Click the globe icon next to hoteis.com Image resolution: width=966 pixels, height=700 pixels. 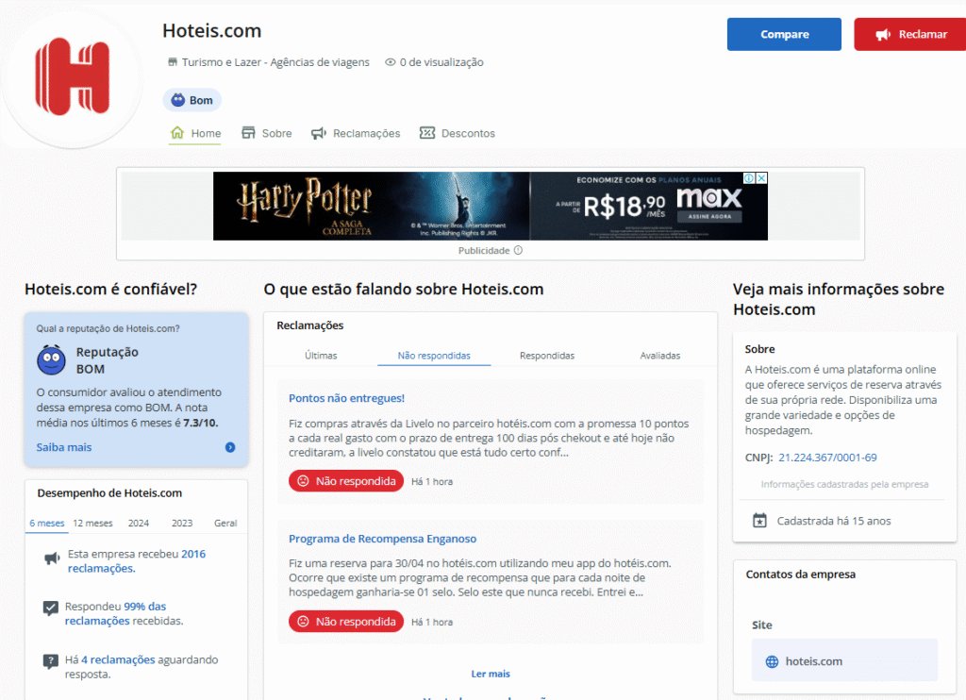(772, 661)
